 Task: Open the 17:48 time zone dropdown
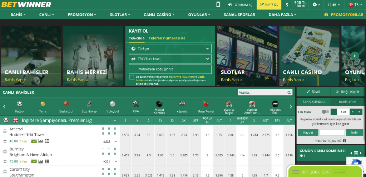pyautogui.click(x=334, y=5)
